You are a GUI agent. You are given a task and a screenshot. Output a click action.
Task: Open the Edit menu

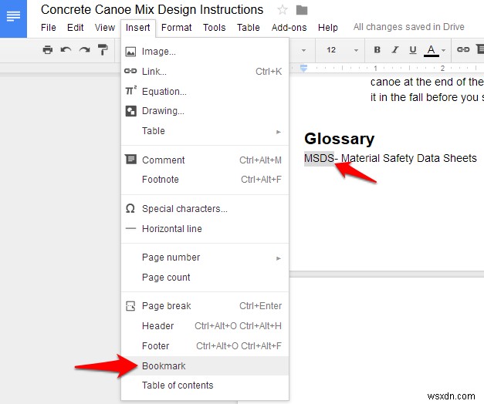coord(76,28)
